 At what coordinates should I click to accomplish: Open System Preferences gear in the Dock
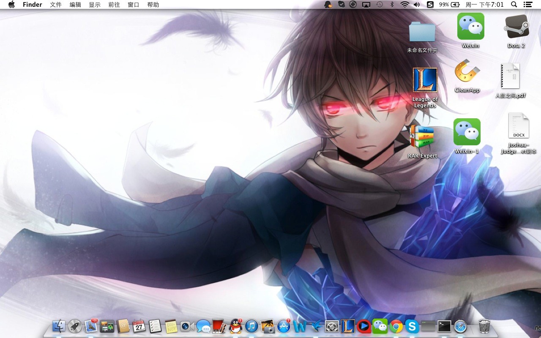(x=332, y=326)
